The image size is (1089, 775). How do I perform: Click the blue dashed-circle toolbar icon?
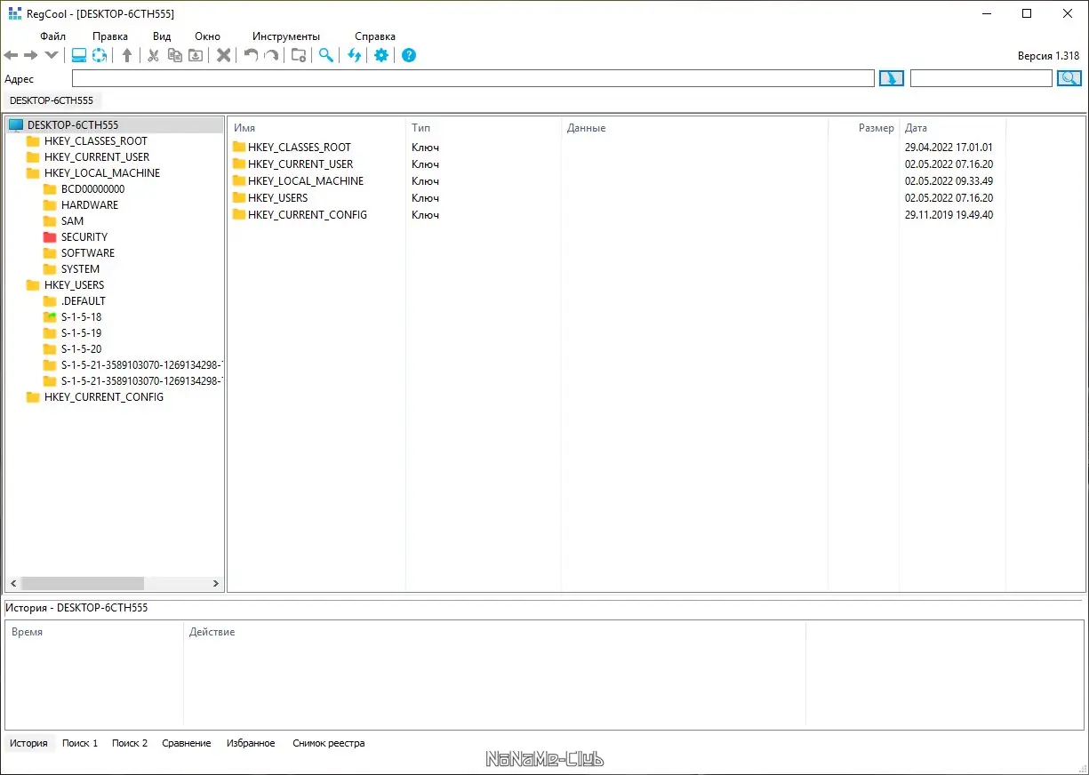[x=100, y=55]
